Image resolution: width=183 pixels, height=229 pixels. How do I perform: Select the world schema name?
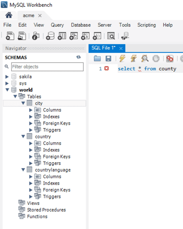click(x=26, y=90)
